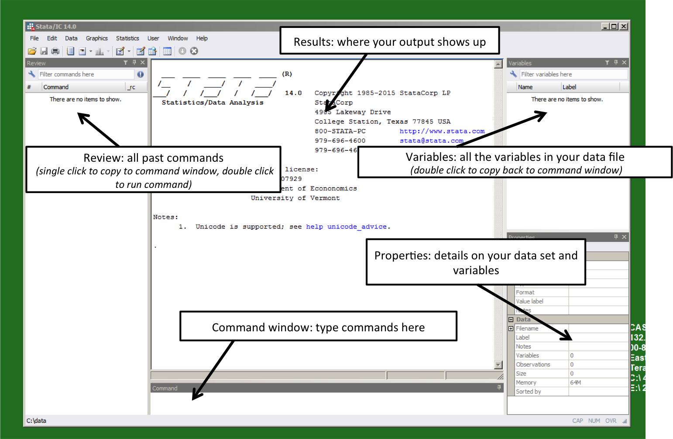The image size is (673, 439).
Task: Open the Graph icon's dropdown arrow
Action: click(108, 51)
